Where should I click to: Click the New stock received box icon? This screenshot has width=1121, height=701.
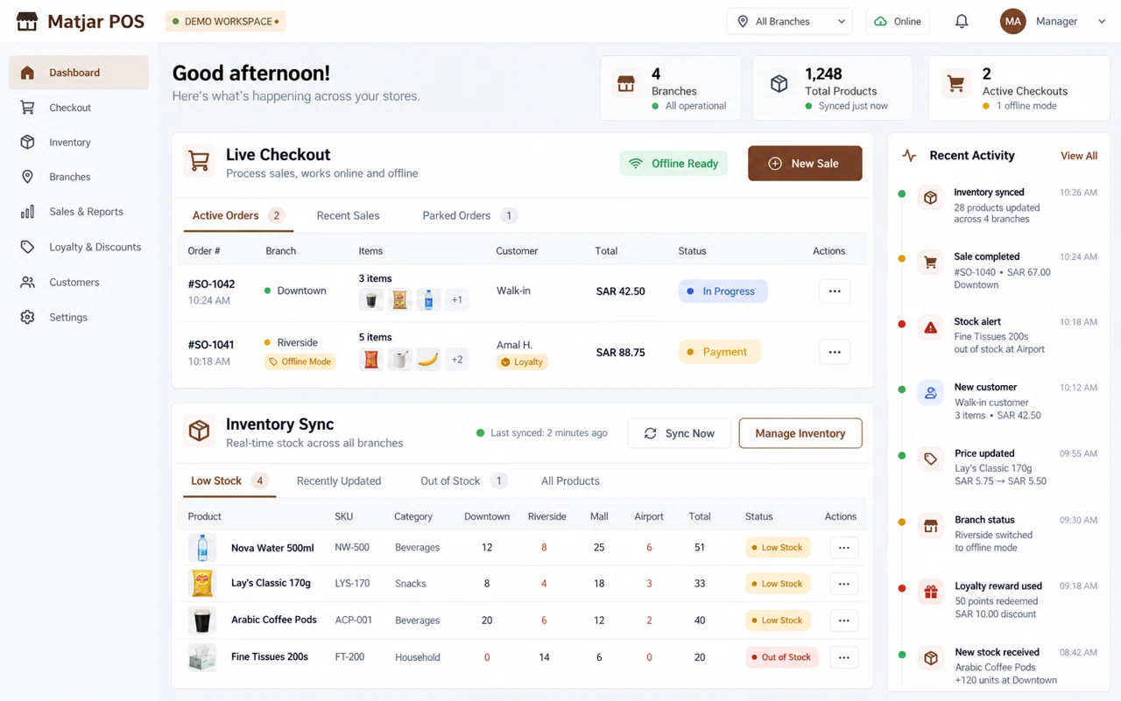coord(930,658)
